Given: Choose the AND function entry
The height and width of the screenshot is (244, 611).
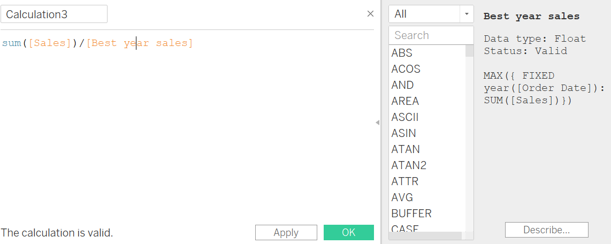Looking at the screenshot, I should pos(402,85).
